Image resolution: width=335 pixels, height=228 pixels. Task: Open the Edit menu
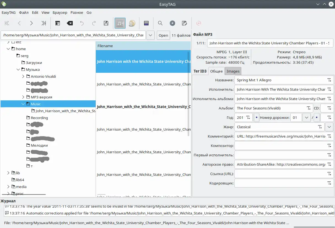click(x=35, y=12)
